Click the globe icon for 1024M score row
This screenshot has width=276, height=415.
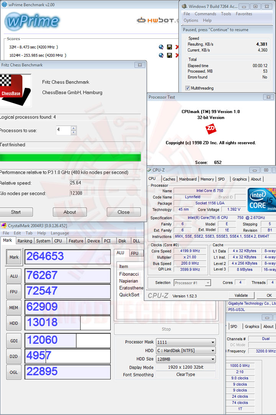pyautogui.click(x=161, y=55)
